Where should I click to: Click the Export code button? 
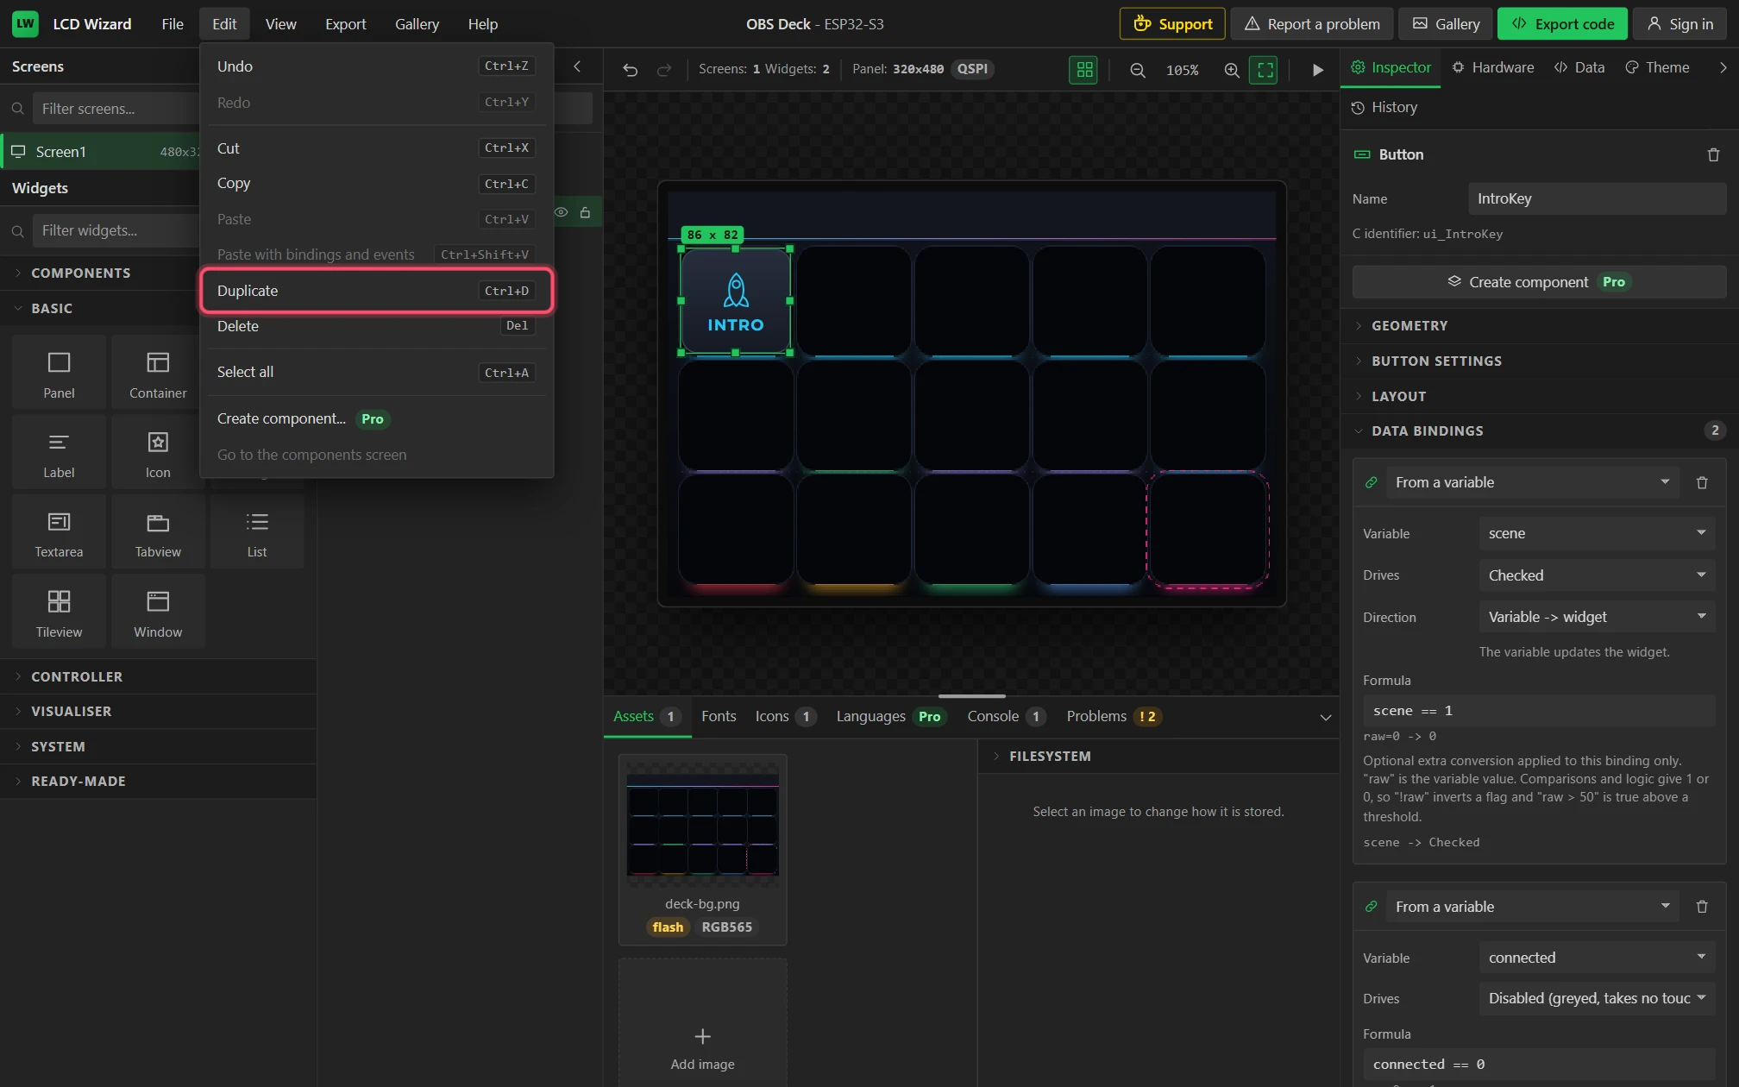tap(1562, 24)
